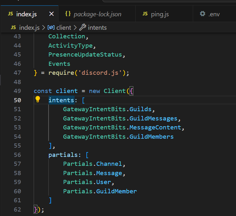Viewport: 236px width, 216px height.
Task: Click MessageContent on line 53
Action: pos(155,127)
